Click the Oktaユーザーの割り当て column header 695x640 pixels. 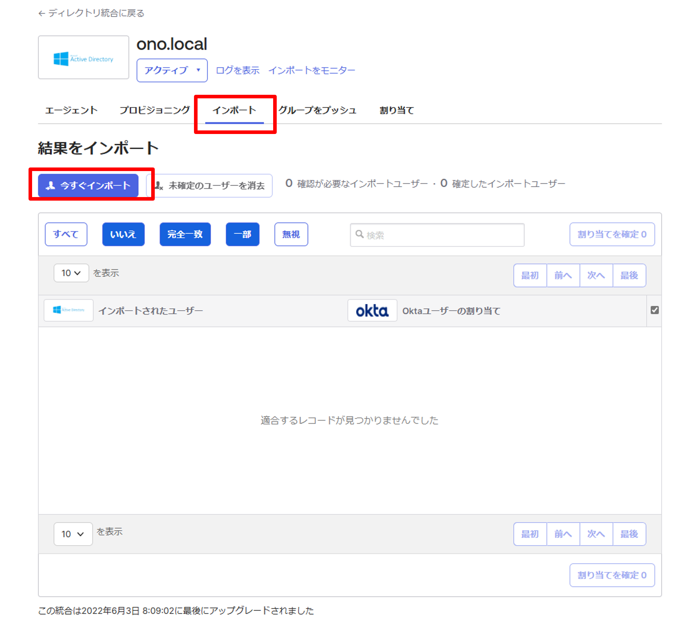coord(451,311)
